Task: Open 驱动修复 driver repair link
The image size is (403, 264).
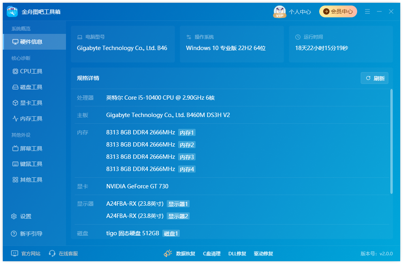Action: 264,254
